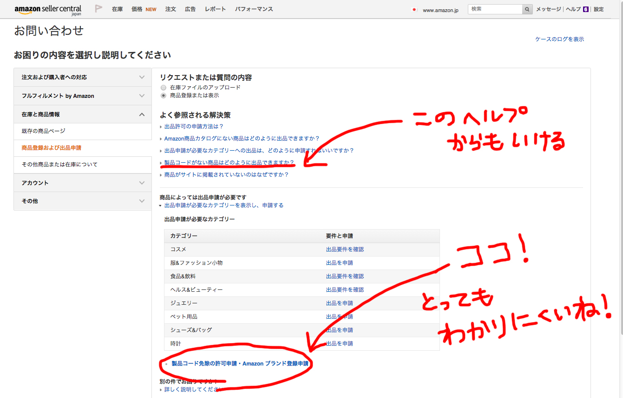The height and width of the screenshot is (398, 623).
Task: Open the レポート menu
Action: pyautogui.click(x=215, y=9)
